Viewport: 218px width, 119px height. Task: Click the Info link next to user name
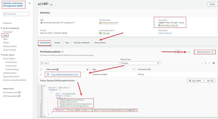[x=51, y=5]
